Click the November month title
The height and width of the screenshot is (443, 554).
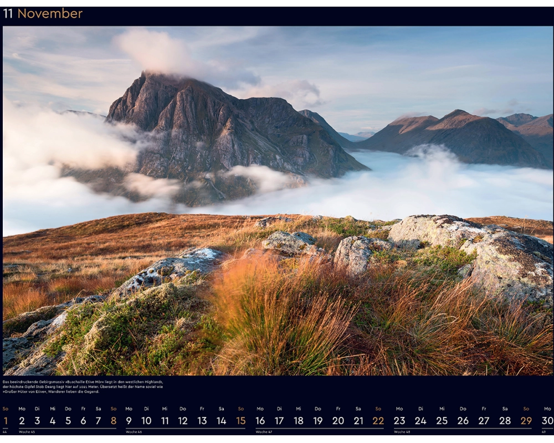tap(50, 14)
